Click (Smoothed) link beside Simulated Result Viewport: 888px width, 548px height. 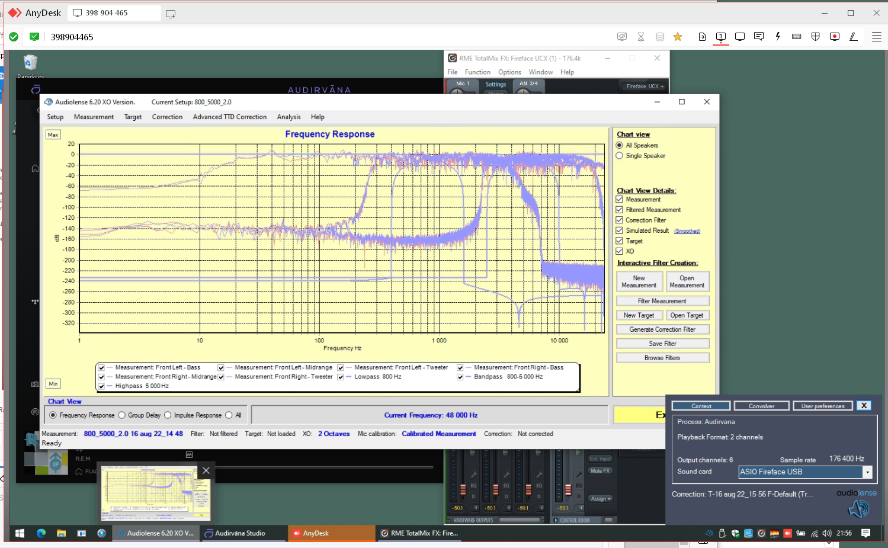687,231
